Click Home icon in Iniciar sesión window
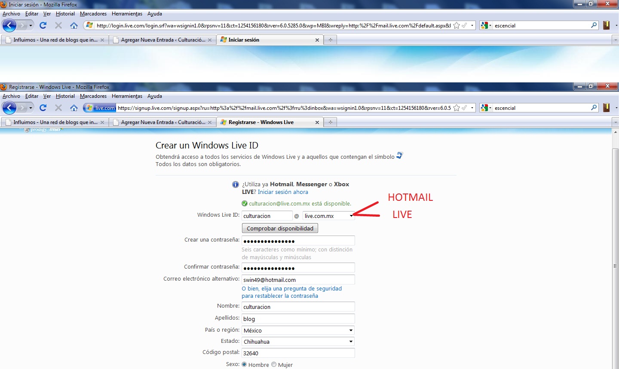Screen dimensions: 619x369 (74, 25)
